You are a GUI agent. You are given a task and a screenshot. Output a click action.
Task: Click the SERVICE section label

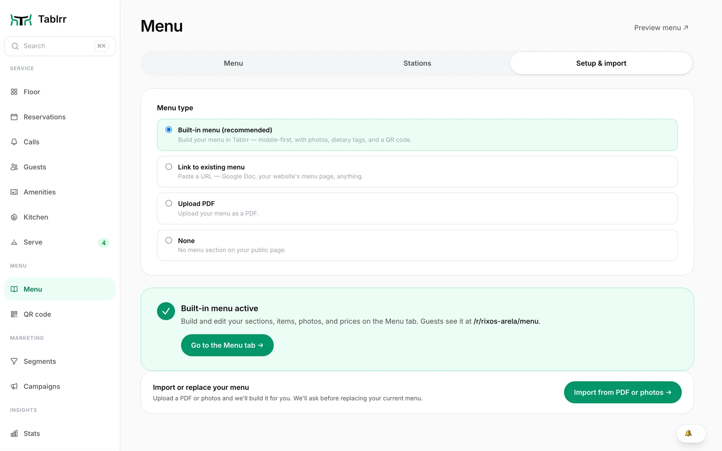coord(22,69)
